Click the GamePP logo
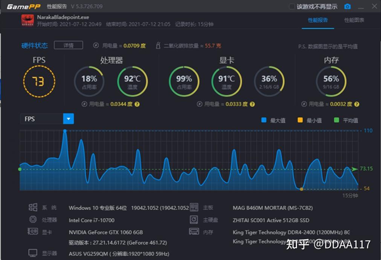 click(24, 6)
